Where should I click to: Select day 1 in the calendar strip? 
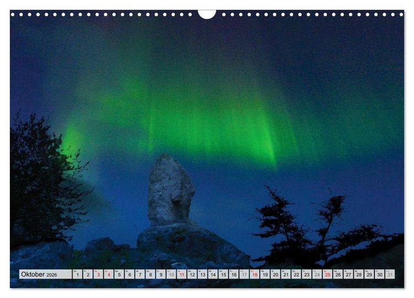pos(78,274)
